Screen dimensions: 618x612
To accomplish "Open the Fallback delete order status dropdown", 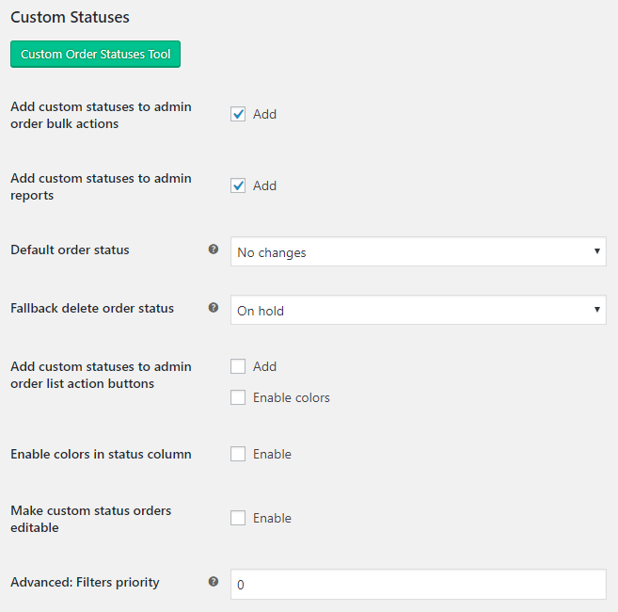I will [x=419, y=310].
